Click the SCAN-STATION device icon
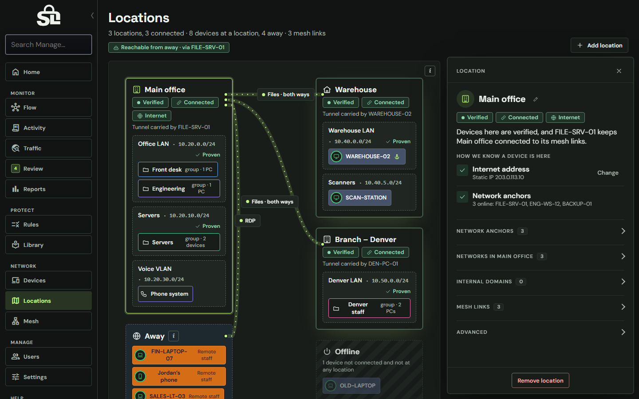 (x=336, y=198)
